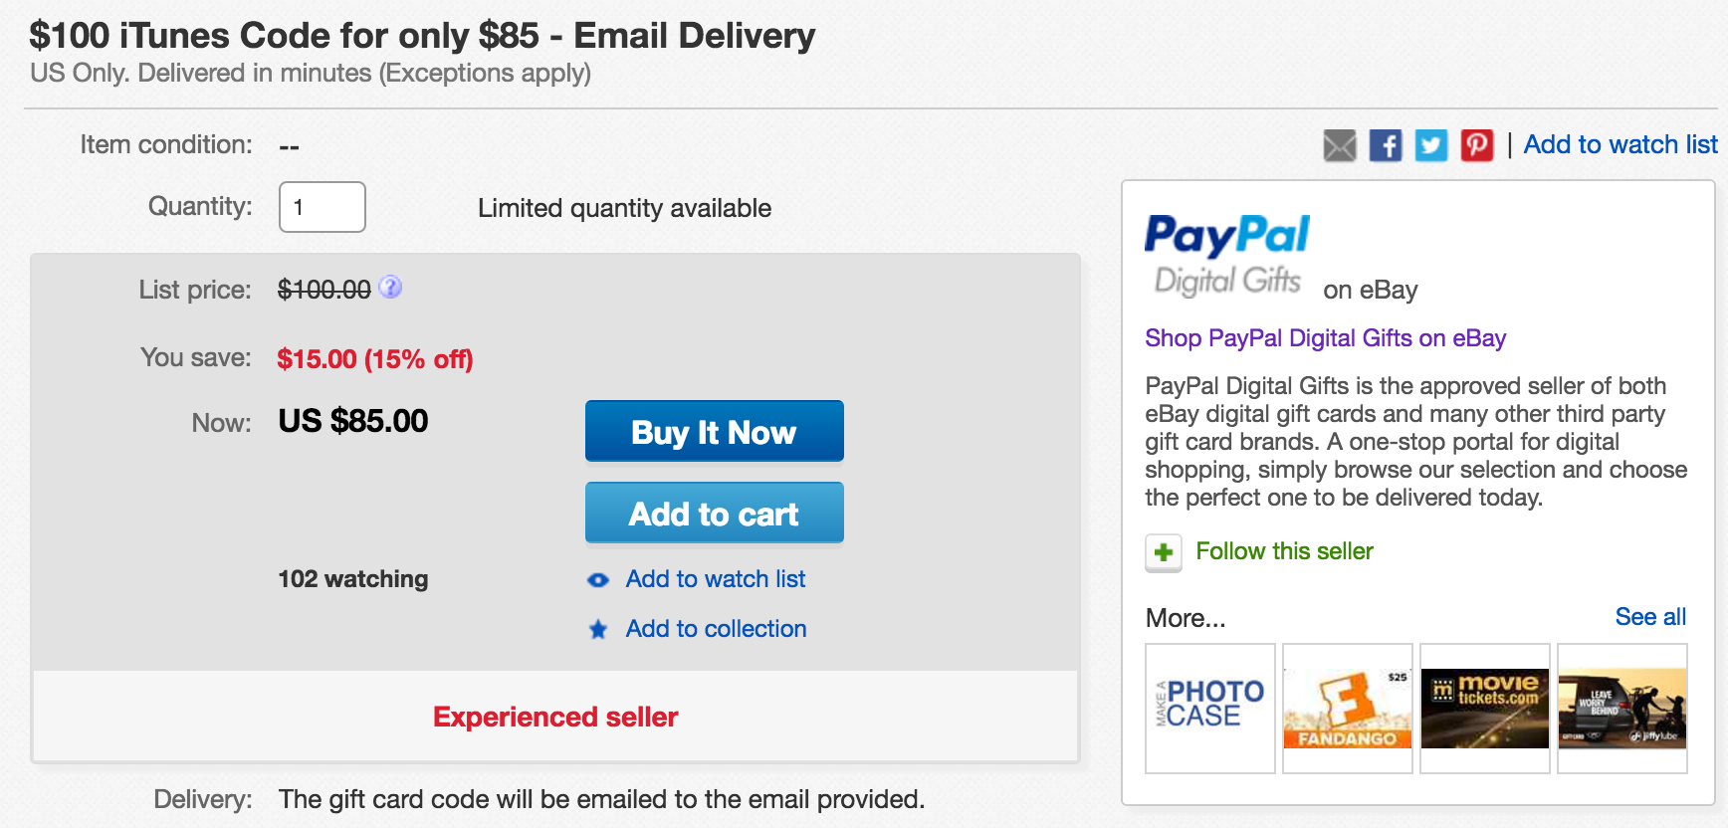The width and height of the screenshot is (1728, 828).
Task: Share this listing on Facebook
Action: 1385,145
